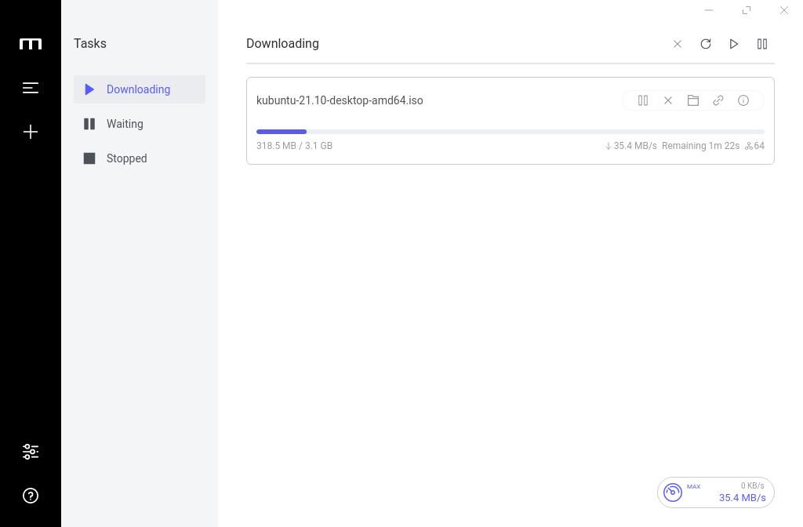Switch to the Waiting tasks list

pyautogui.click(x=140, y=124)
